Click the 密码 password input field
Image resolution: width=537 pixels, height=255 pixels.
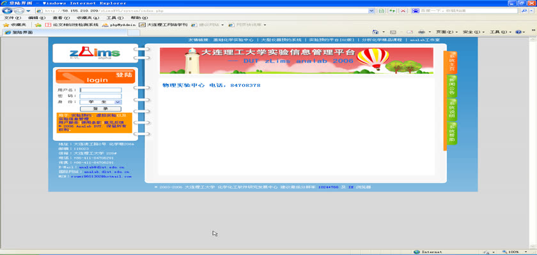click(100, 96)
